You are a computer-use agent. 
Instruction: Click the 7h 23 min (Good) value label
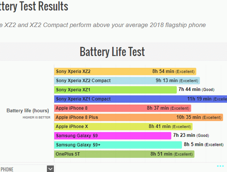coord(191,135)
